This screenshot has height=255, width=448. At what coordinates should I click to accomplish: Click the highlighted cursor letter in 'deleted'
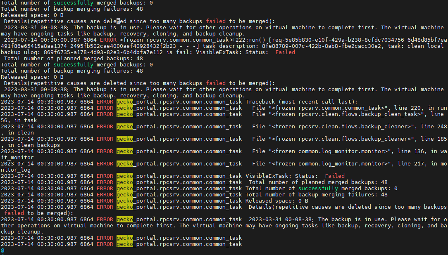click(x=118, y=21)
